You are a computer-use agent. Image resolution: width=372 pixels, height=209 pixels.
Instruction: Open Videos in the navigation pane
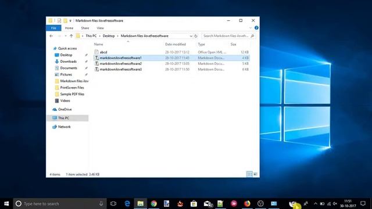coord(65,100)
